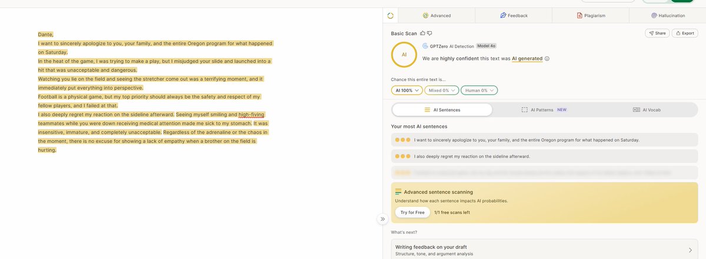Image resolution: width=706 pixels, height=259 pixels.
Task: Click the 'Your most AI sentences' heading
Action: (x=419, y=126)
